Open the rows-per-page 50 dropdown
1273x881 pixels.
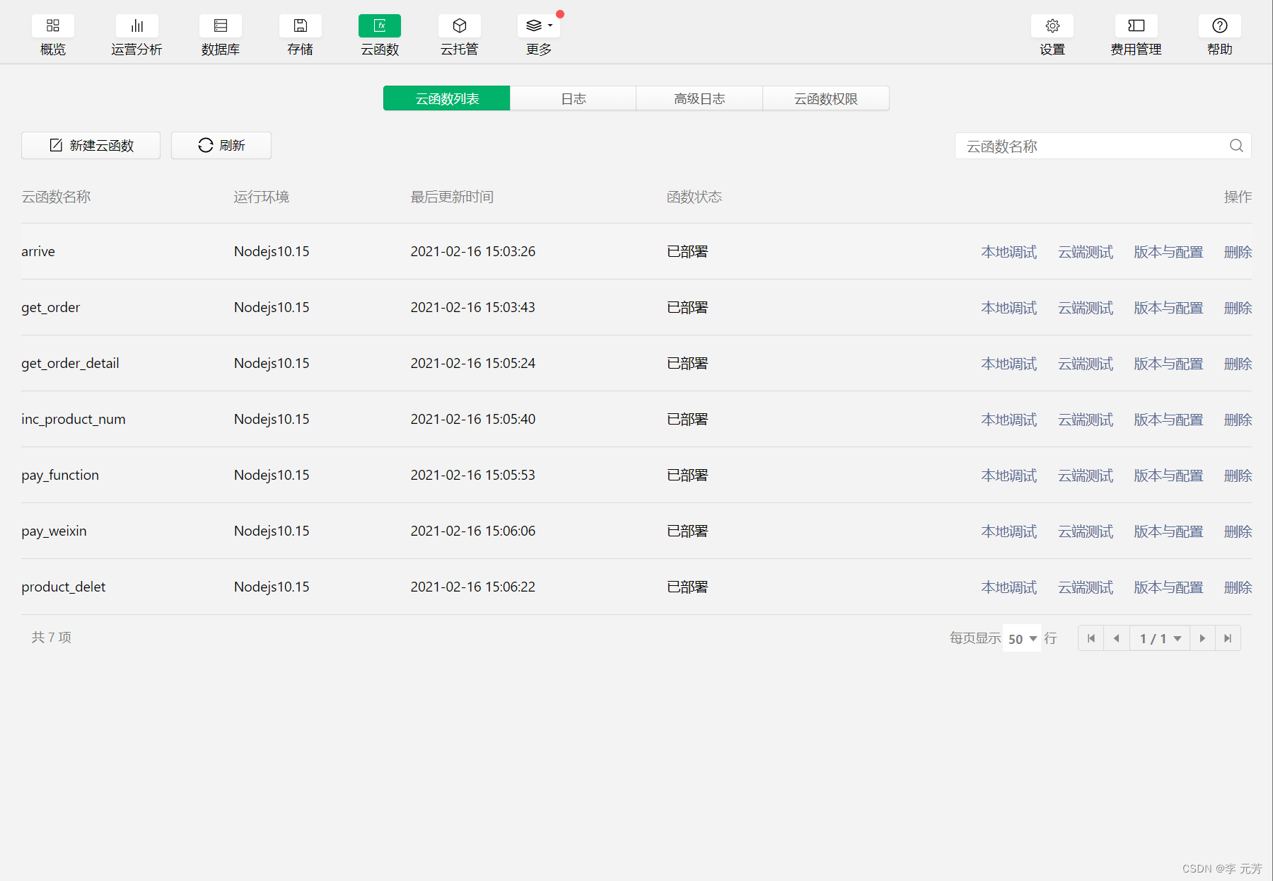[x=1022, y=638]
